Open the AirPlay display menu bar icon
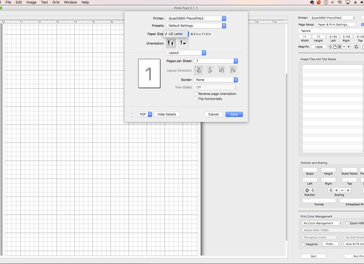 click(x=348, y=2)
